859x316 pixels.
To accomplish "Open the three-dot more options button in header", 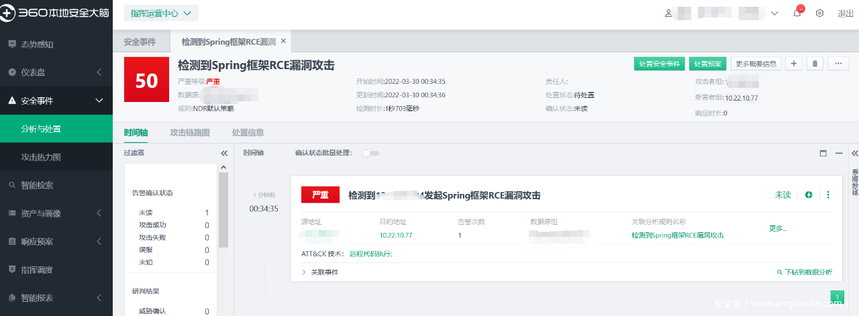I will [838, 64].
